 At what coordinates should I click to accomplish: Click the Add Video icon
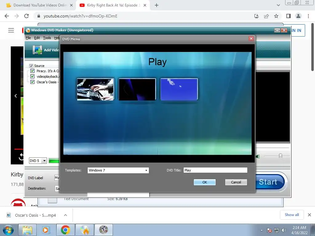(x=37, y=50)
